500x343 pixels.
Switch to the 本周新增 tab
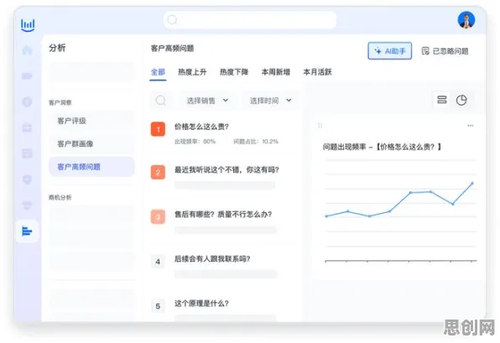pos(276,72)
